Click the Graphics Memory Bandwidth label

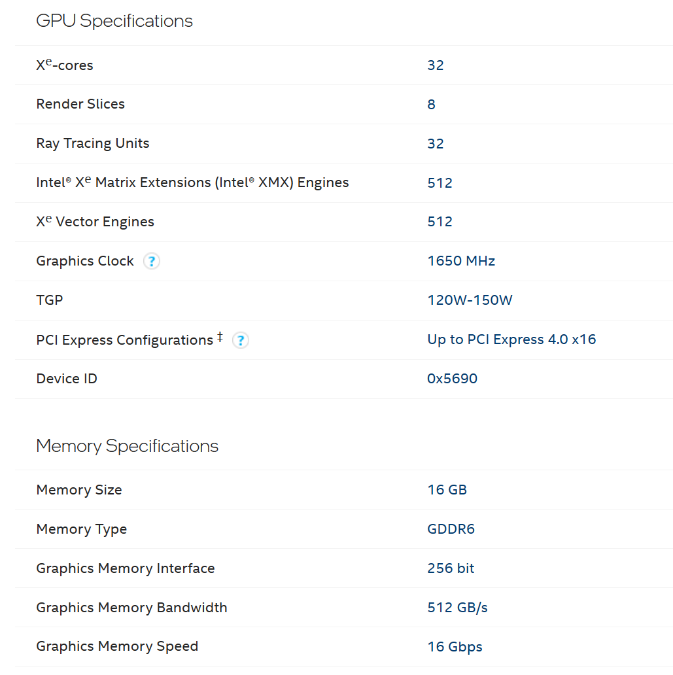(x=131, y=608)
